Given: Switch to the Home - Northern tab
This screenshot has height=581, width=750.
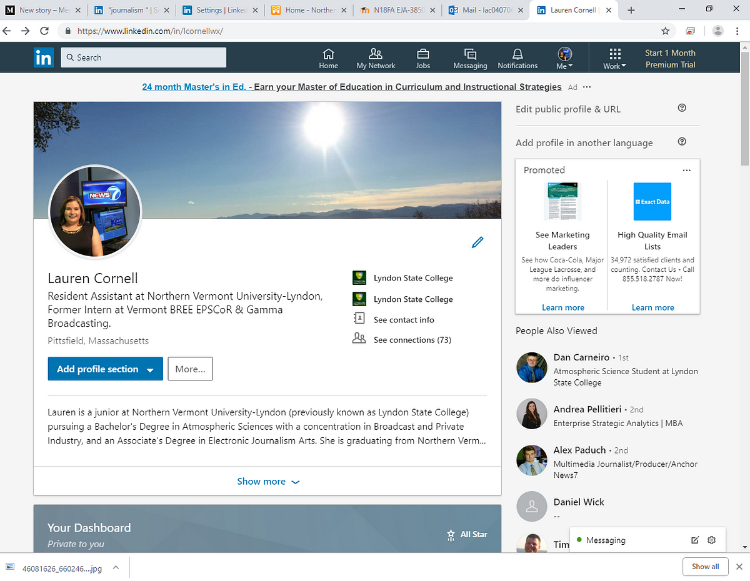Looking at the screenshot, I should pyautogui.click(x=309, y=10).
